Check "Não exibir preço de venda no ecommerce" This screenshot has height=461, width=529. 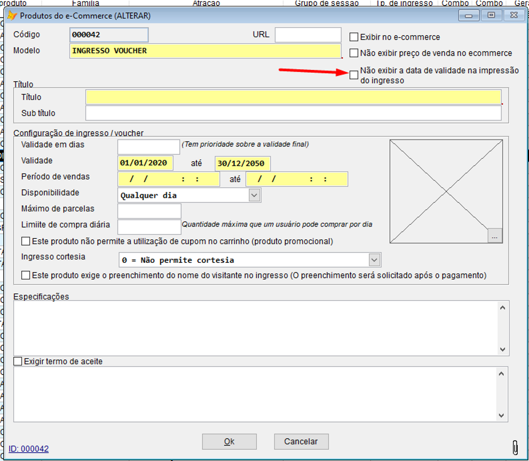click(x=353, y=53)
